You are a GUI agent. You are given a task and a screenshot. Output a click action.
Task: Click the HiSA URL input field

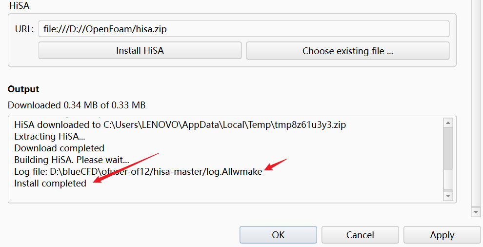click(243, 29)
